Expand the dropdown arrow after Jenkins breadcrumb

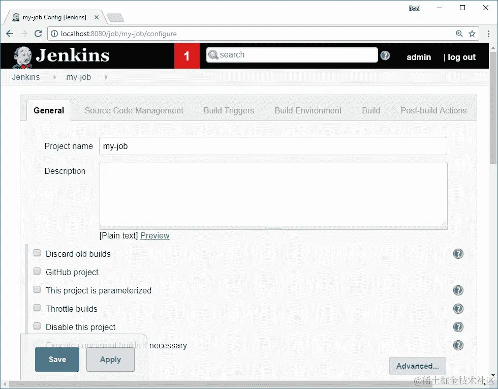click(x=55, y=77)
